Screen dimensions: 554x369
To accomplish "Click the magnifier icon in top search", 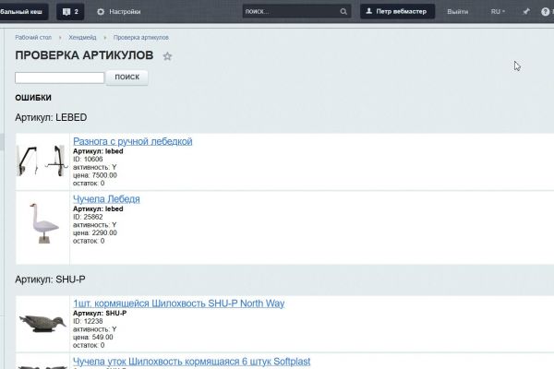I will (x=343, y=12).
